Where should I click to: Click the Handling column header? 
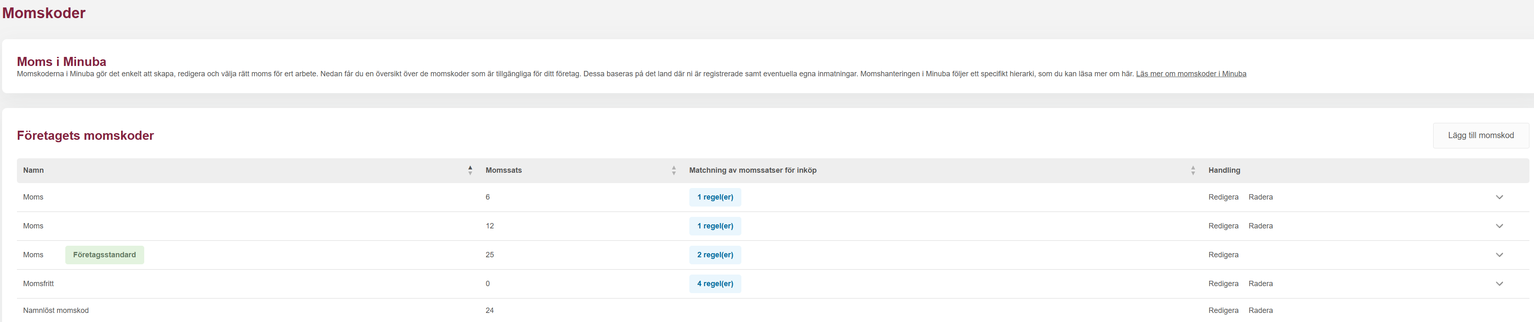tap(1224, 171)
